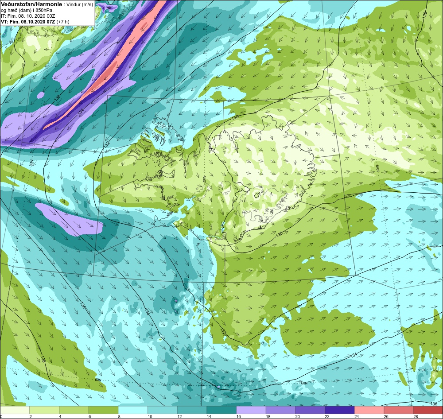Click the '(+7 h)' forecast offset text
This screenshot has height=419, width=443.
[63, 21]
